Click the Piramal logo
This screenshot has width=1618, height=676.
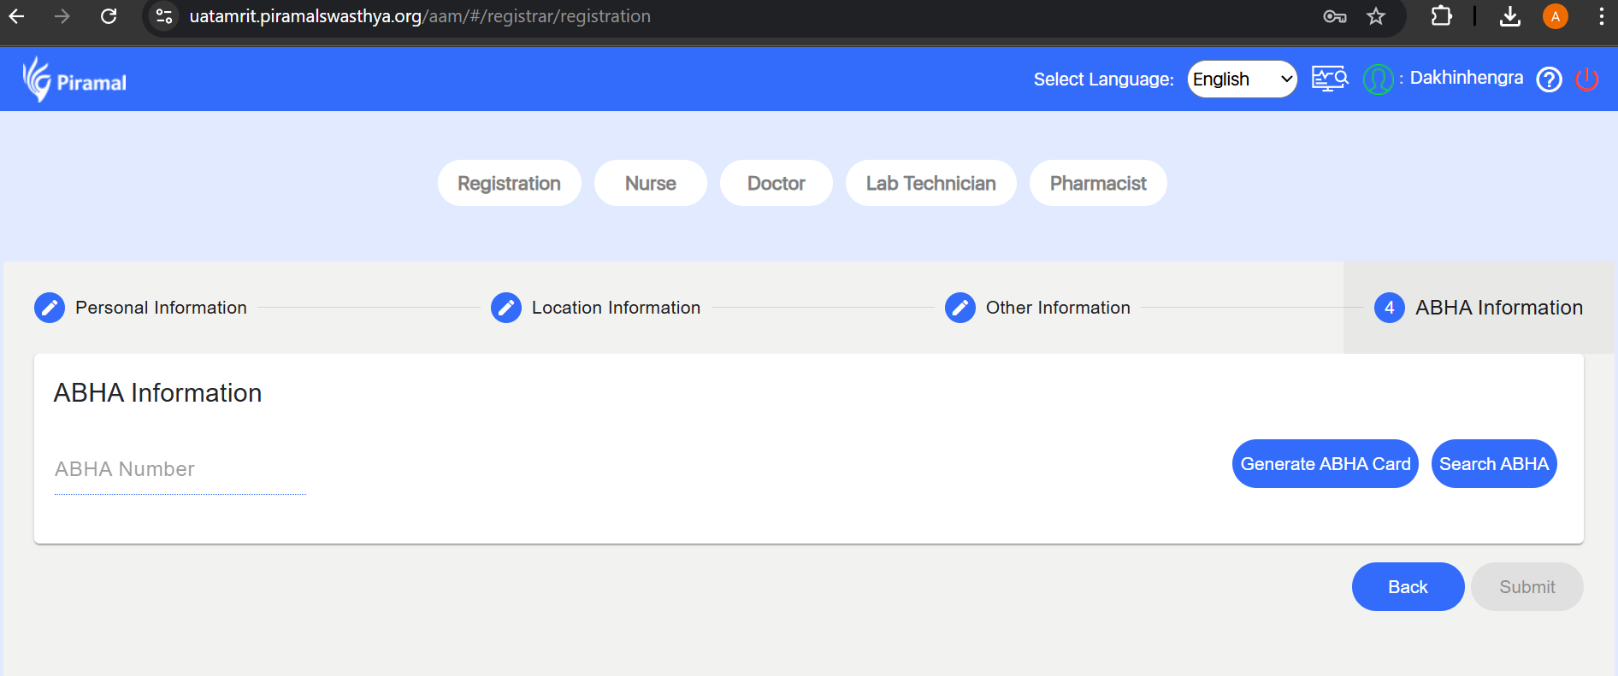point(74,80)
